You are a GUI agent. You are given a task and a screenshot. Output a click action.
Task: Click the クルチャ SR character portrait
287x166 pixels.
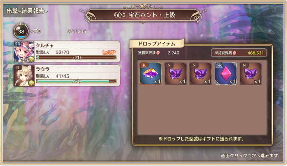(24, 52)
